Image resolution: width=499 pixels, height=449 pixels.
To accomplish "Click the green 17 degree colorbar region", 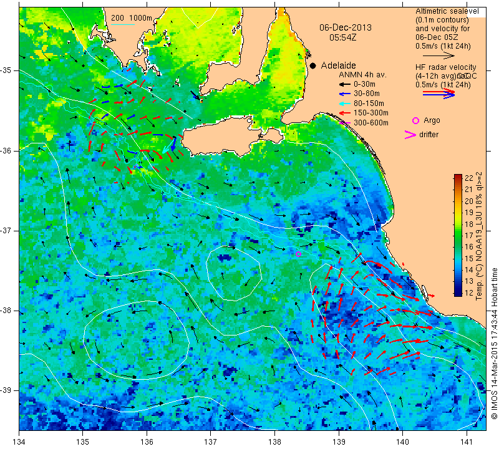I will pyautogui.click(x=458, y=235).
